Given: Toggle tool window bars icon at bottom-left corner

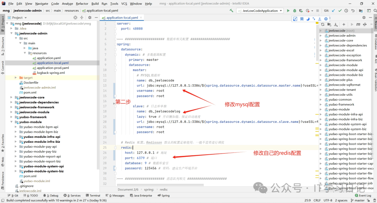Looking at the screenshot, I should point(3,200).
